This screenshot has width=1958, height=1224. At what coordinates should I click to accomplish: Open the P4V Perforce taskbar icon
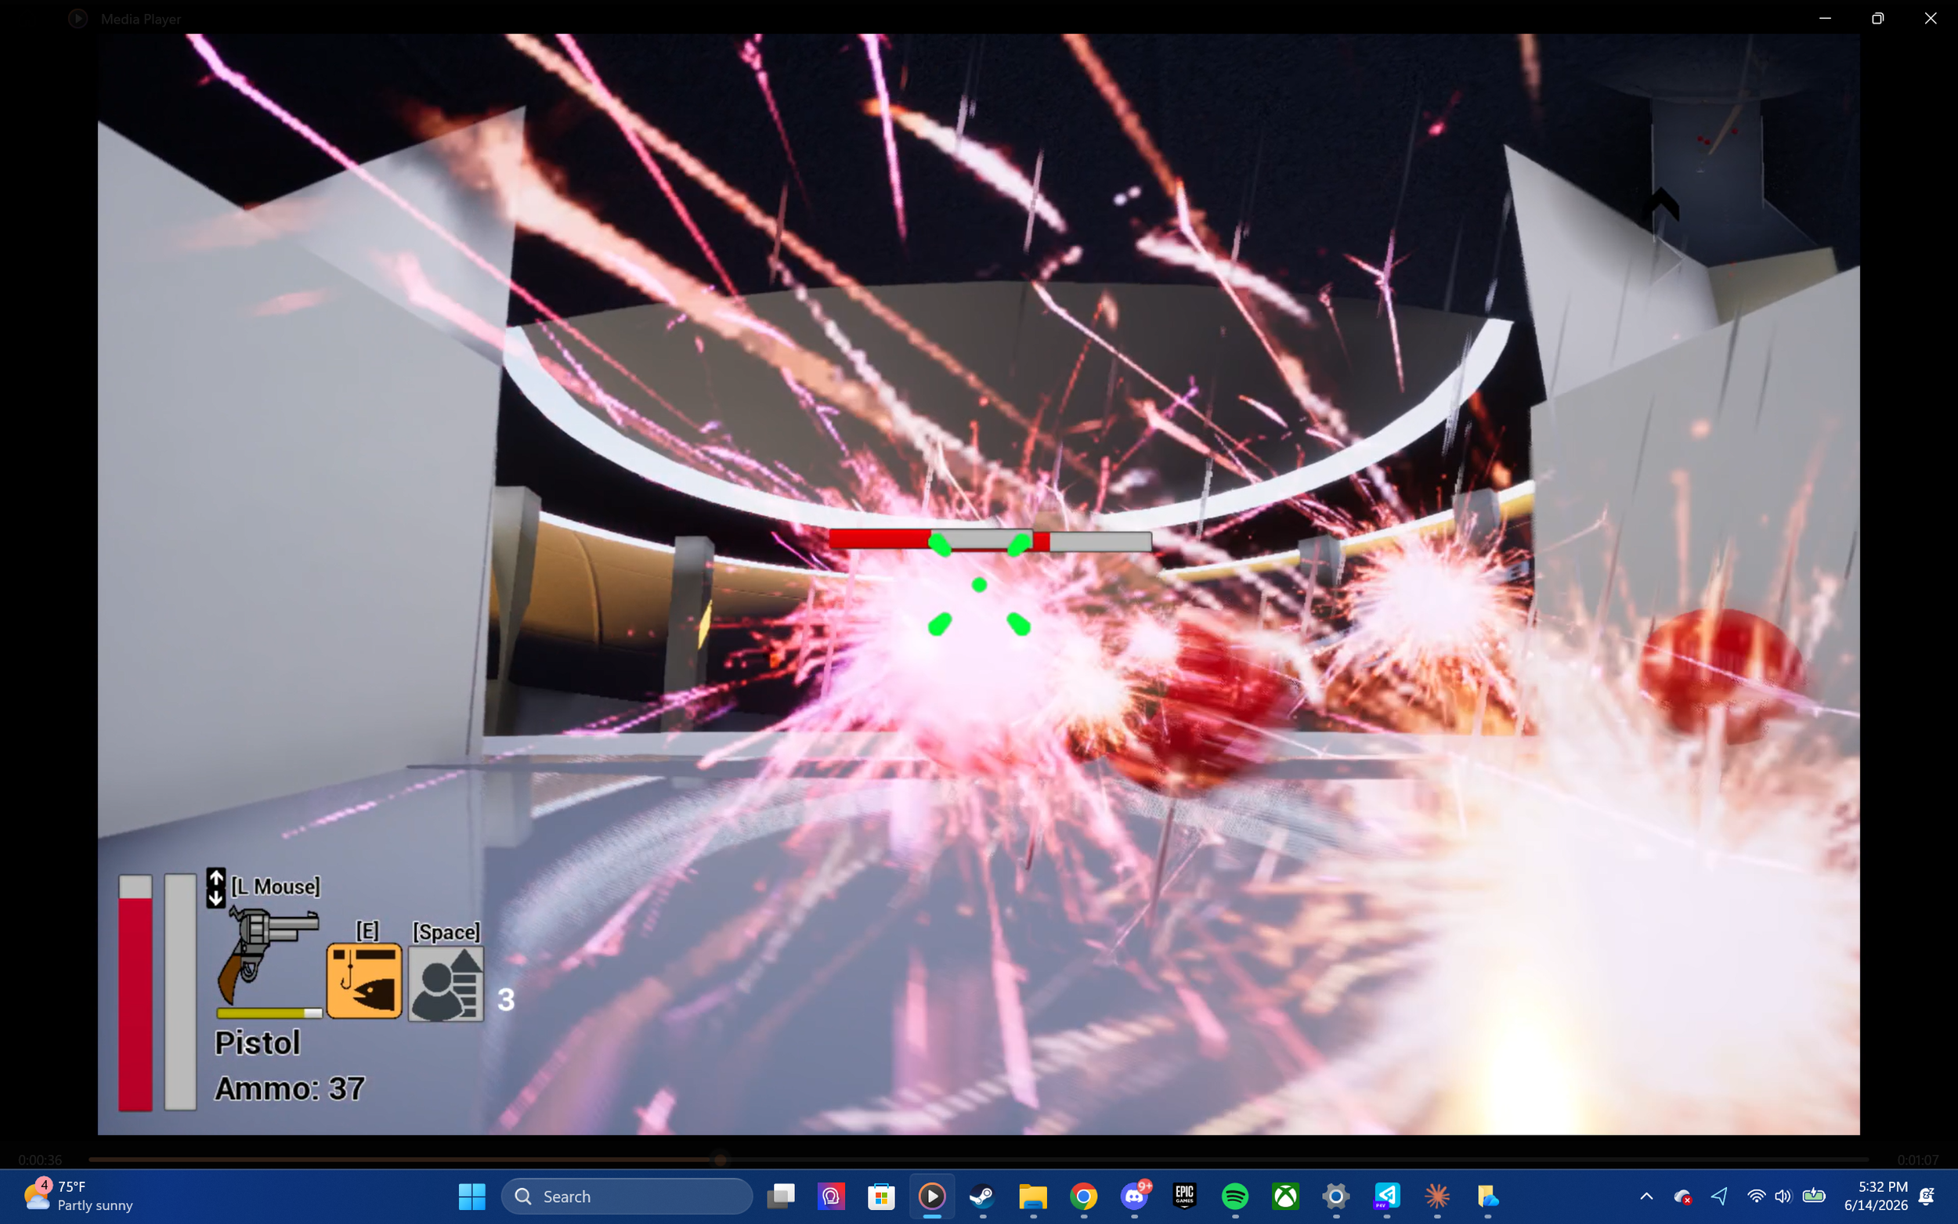[x=1386, y=1196]
